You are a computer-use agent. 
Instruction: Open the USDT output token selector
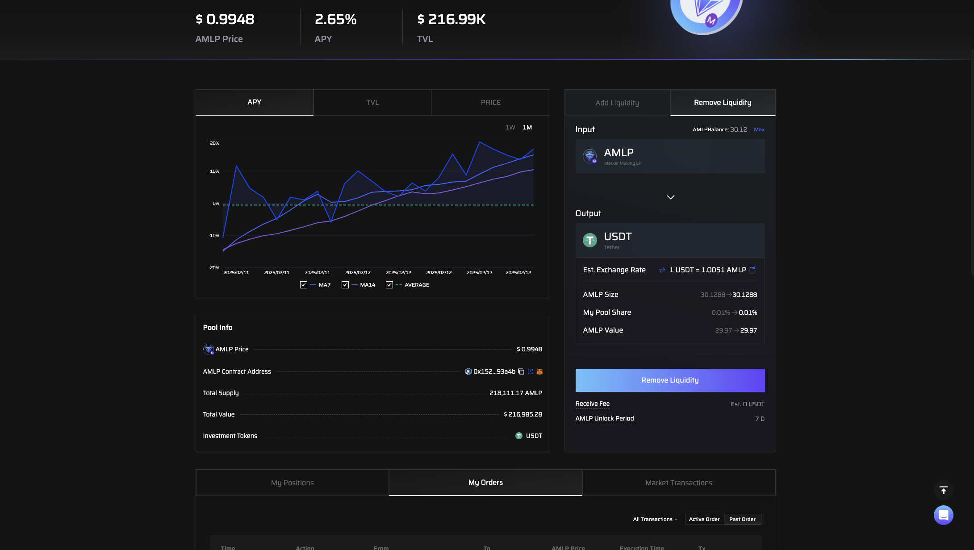pyautogui.click(x=670, y=240)
